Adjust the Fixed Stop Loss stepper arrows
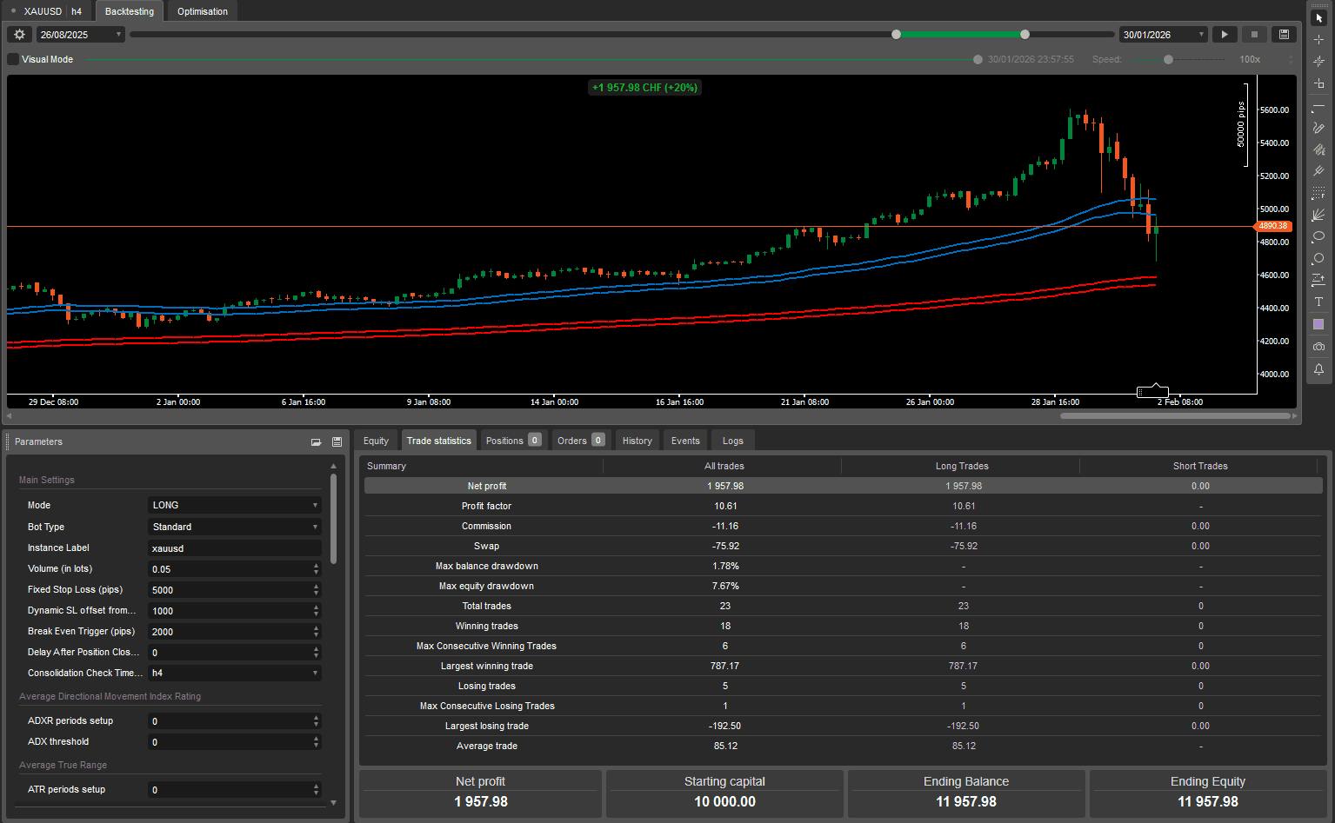1335x823 pixels. point(316,590)
